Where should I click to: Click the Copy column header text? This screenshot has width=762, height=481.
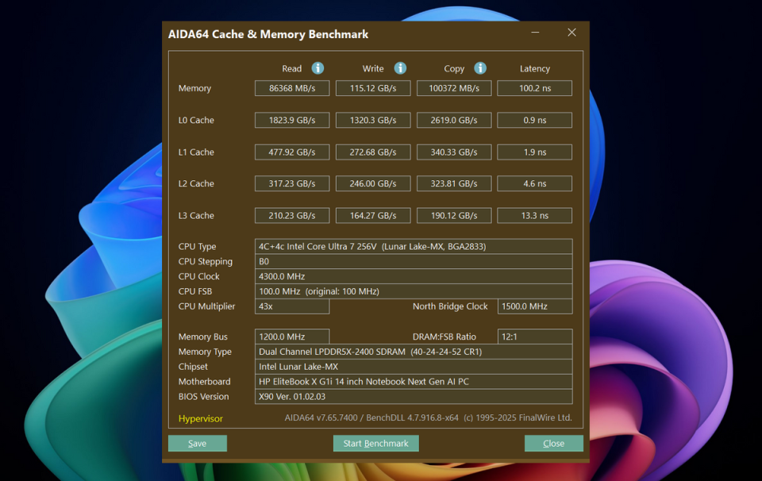click(454, 68)
